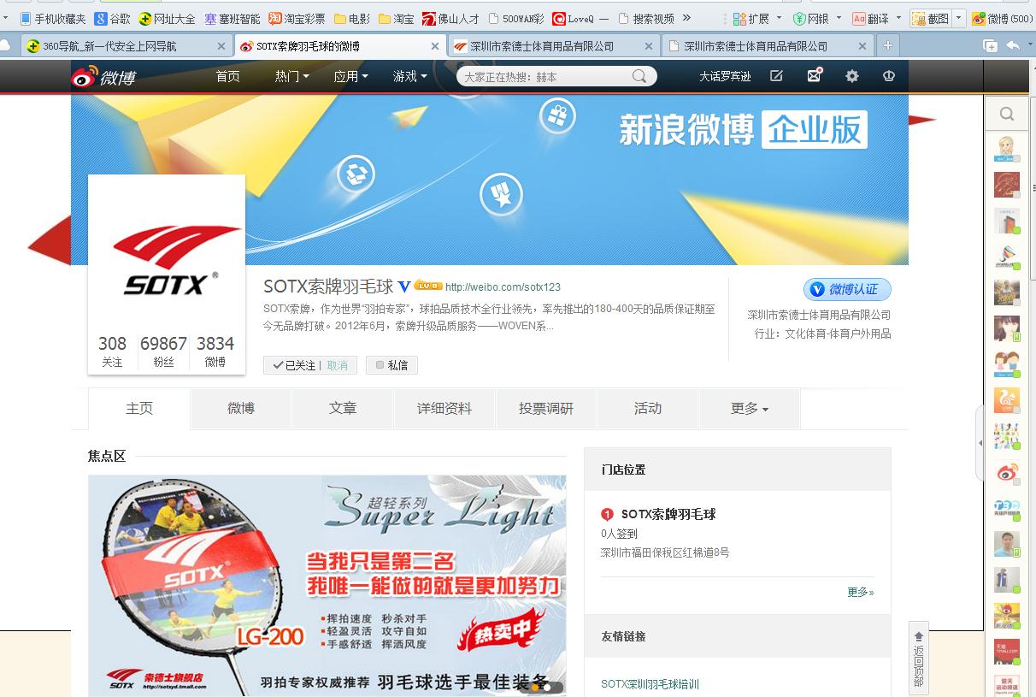Open the 翻译 translate dropdown

point(877,18)
